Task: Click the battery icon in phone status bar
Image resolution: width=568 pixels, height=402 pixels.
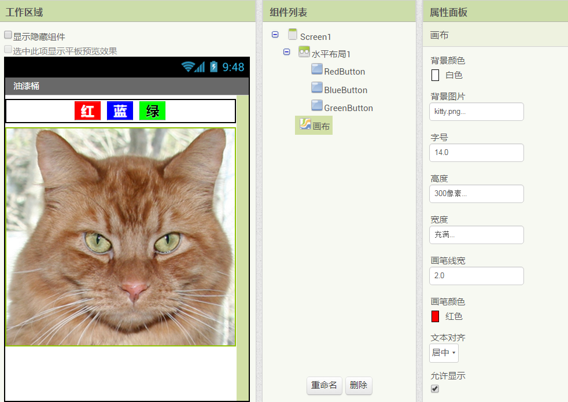Action: coord(213,67)
